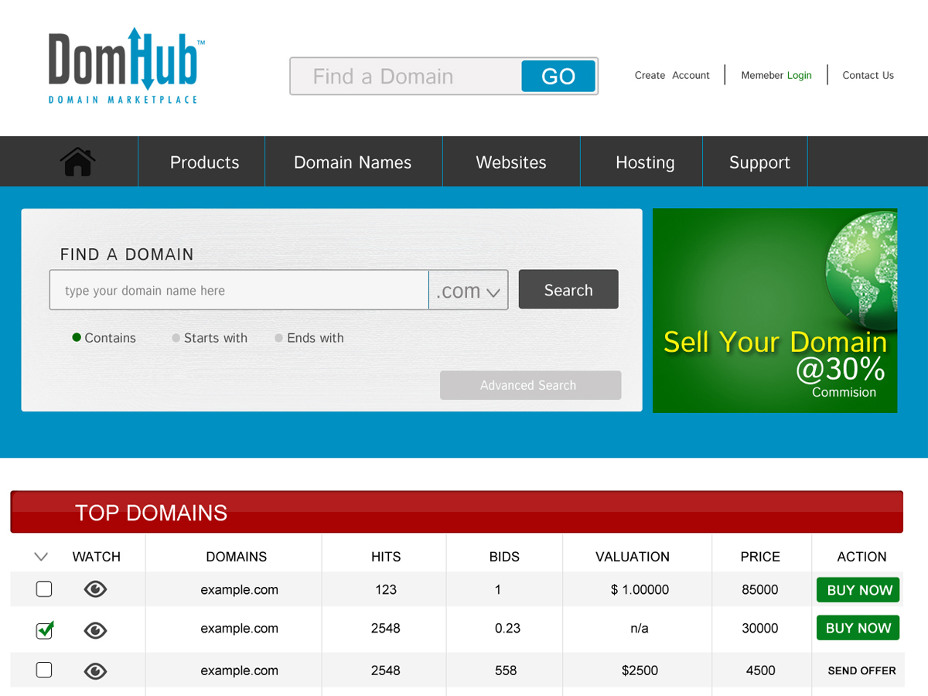Select the Starts with radio option
Image resolution: width=928 pixels, height=696 pixels.
(176, 338)
